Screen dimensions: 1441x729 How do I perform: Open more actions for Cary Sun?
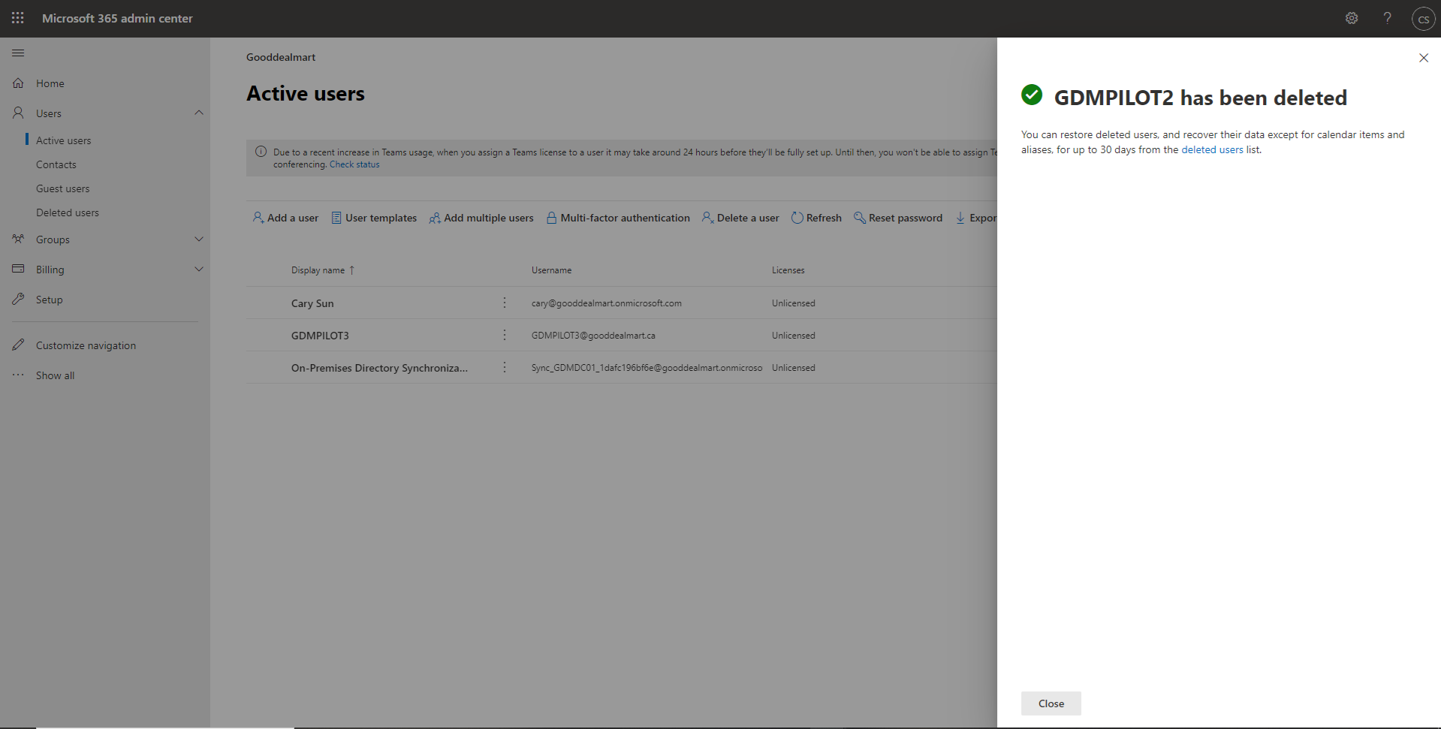505,303
